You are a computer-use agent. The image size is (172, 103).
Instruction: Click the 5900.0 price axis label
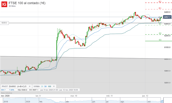tap(167, 71)
